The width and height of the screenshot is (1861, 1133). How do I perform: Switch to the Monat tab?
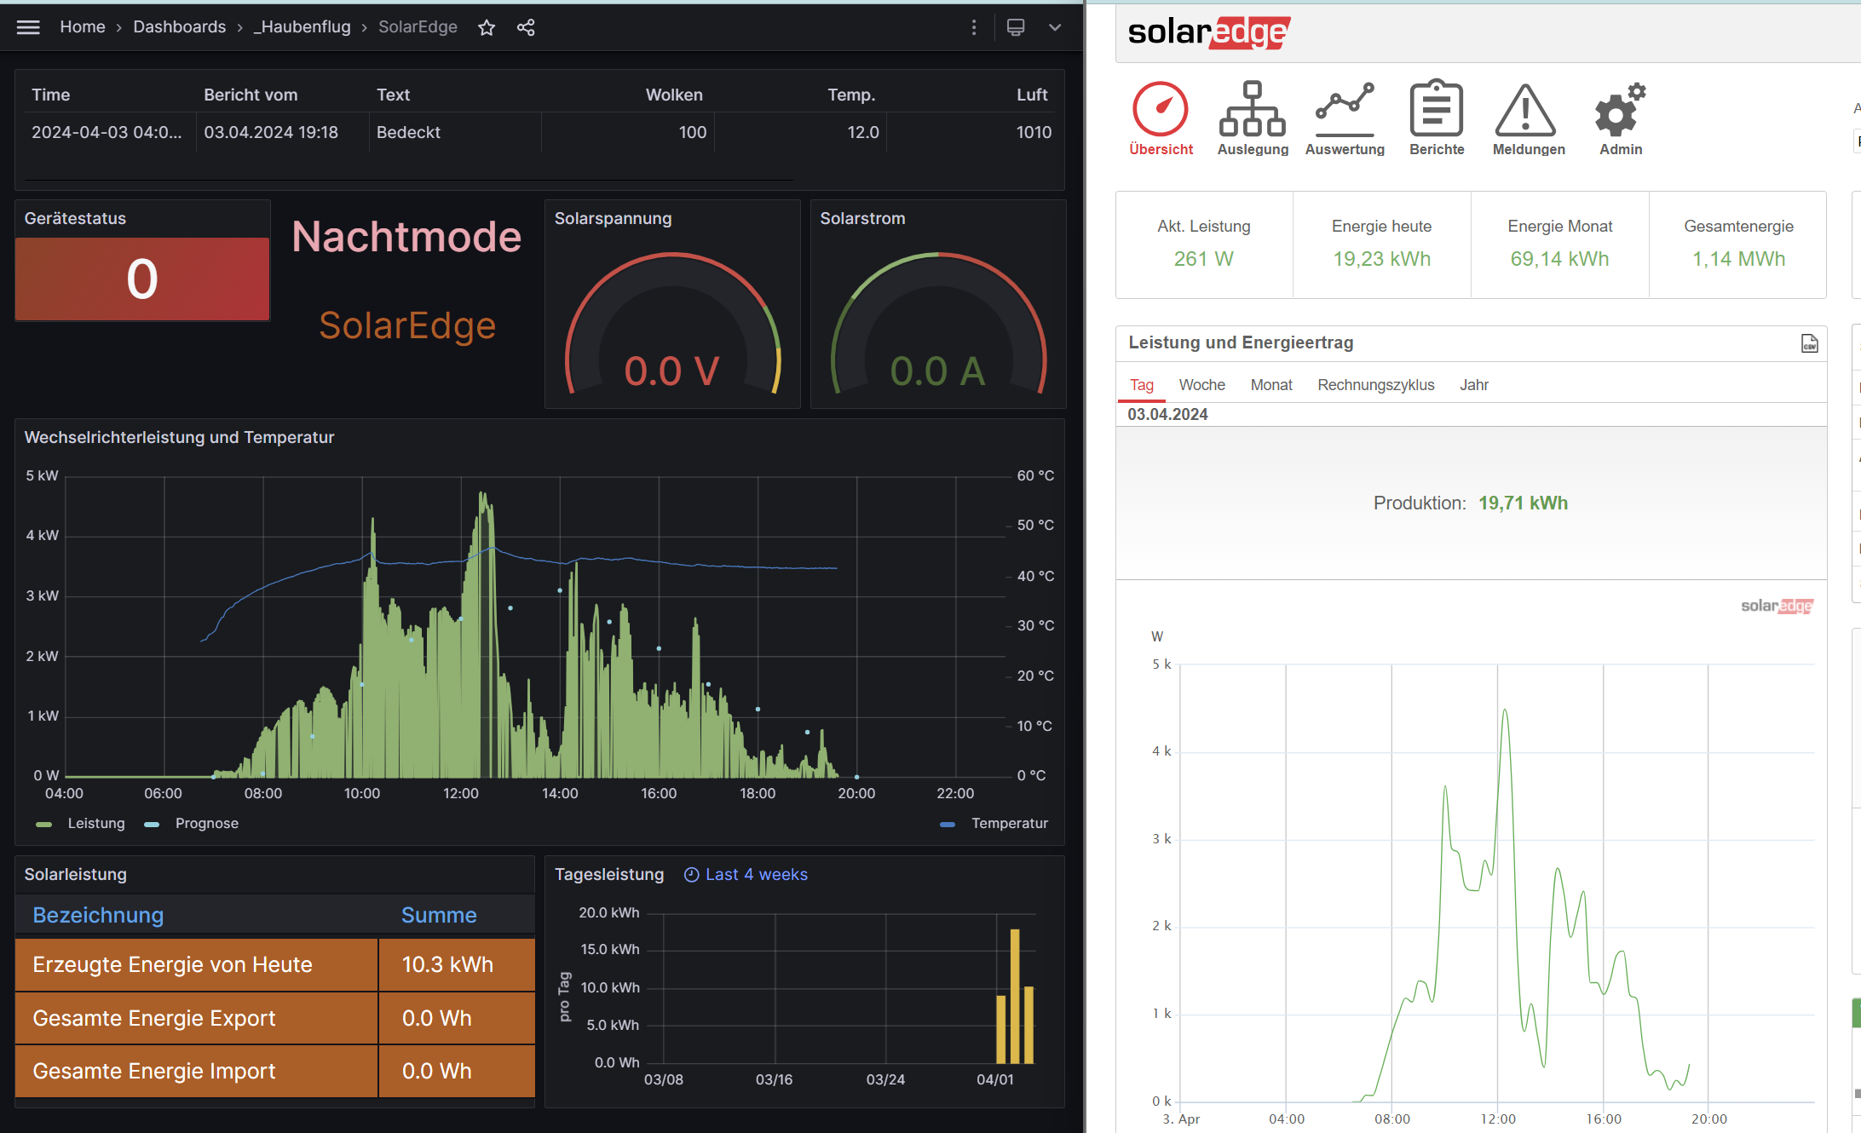[x=1270, y=385]
